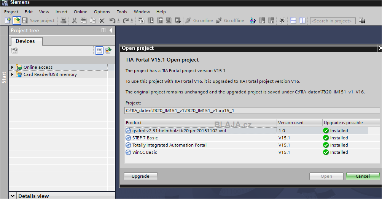The height and width of the screenshot is (199, 382).
Task: Click the Search in project field
Action: [333, 21]
